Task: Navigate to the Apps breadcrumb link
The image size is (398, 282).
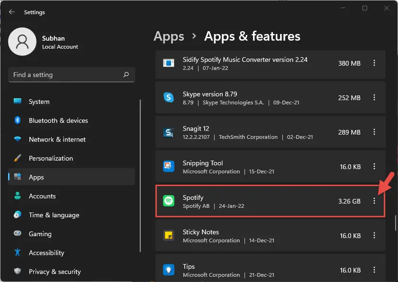Action: [169, 36]
